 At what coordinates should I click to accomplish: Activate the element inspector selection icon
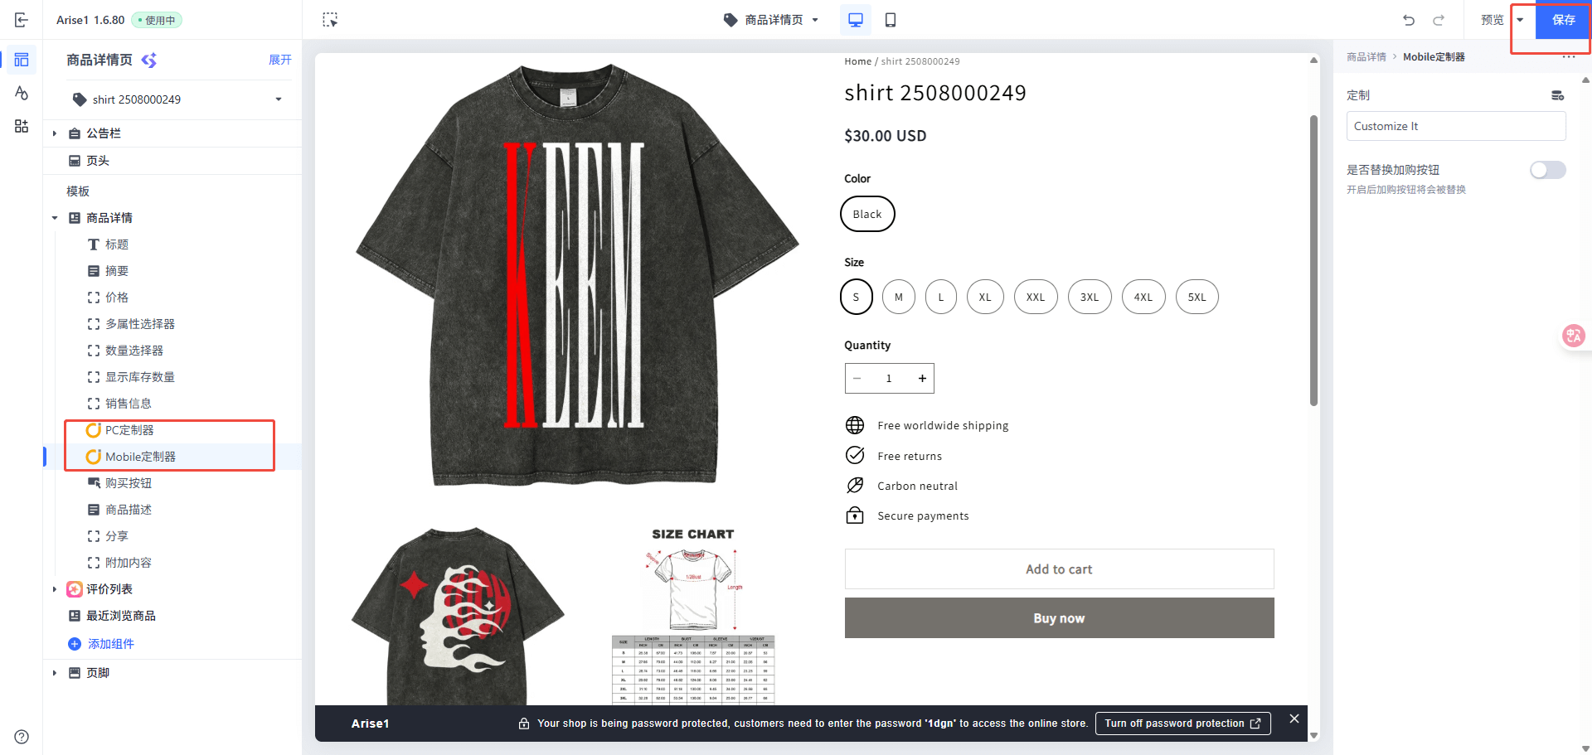coord(330,20)
